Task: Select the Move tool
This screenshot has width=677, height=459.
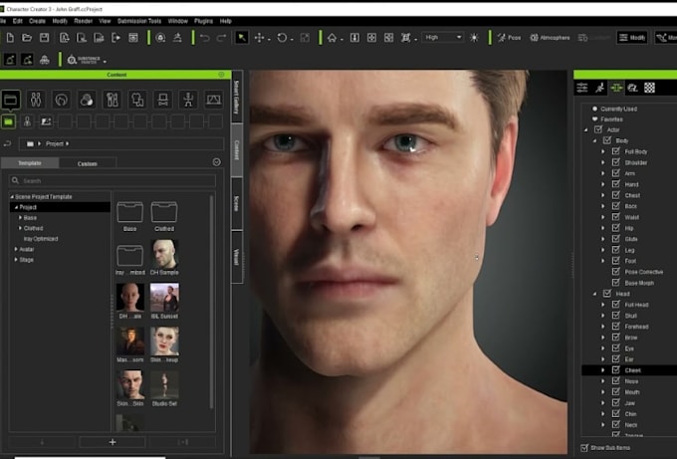Action: click(x=259, y=38)
